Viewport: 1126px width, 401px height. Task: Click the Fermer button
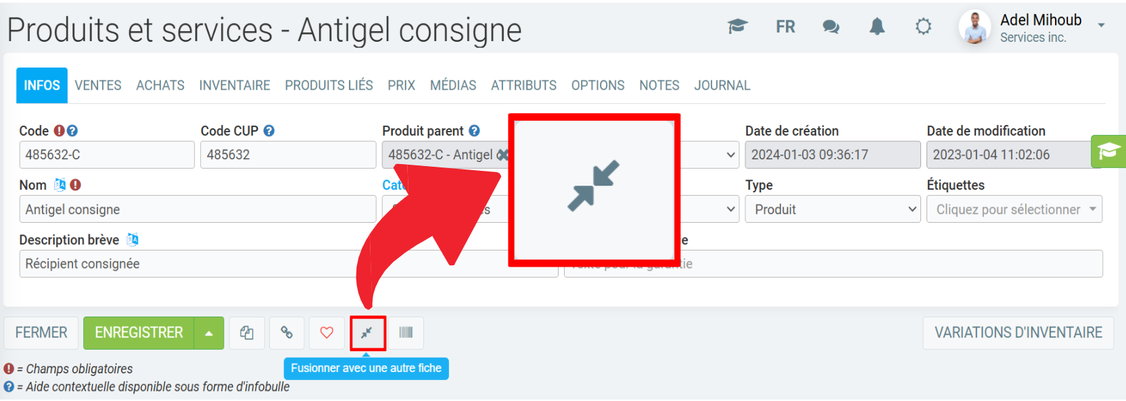click(x=41, y=333)
